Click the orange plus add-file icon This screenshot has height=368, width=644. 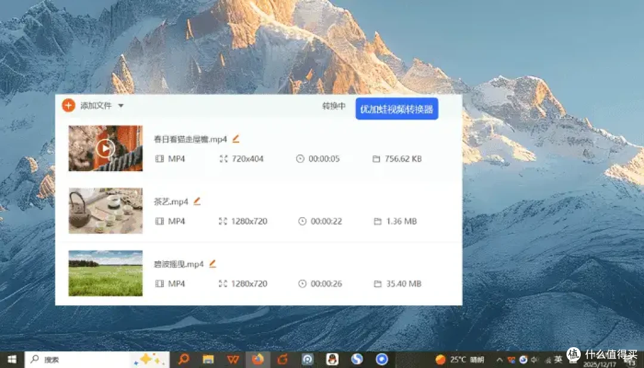coord(69,106)
